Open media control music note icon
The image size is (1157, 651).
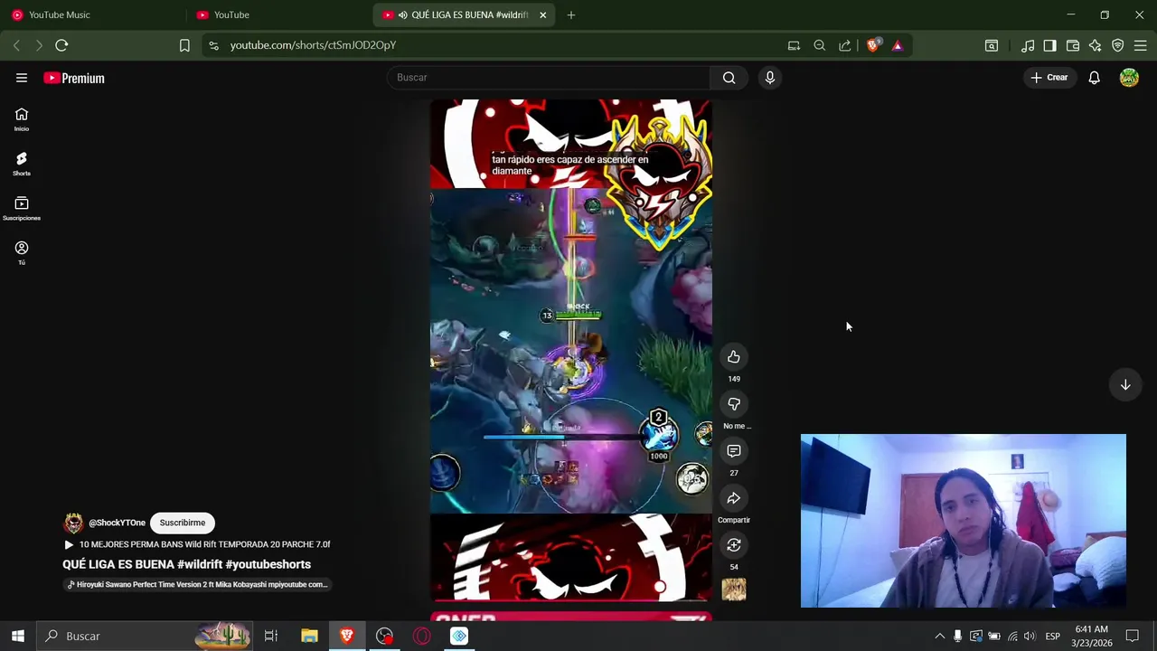tap(1028, 45)
